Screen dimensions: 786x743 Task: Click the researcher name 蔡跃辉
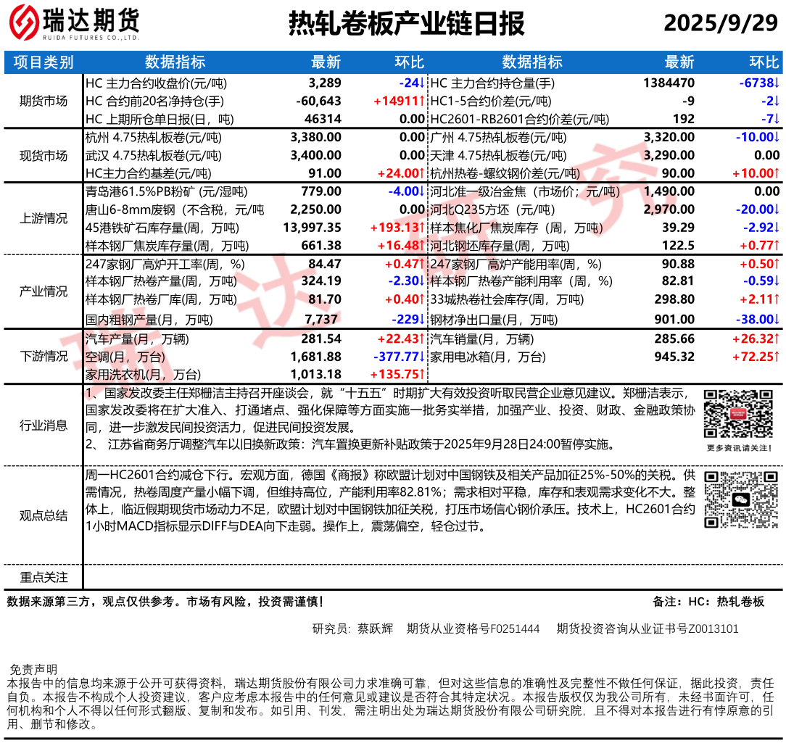pyautogui.click(x=375, y=628)
